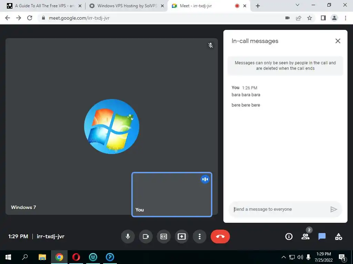Screen dimensions: 353x264
Task: Click the bere bere bere message
Action: point(245,105)
